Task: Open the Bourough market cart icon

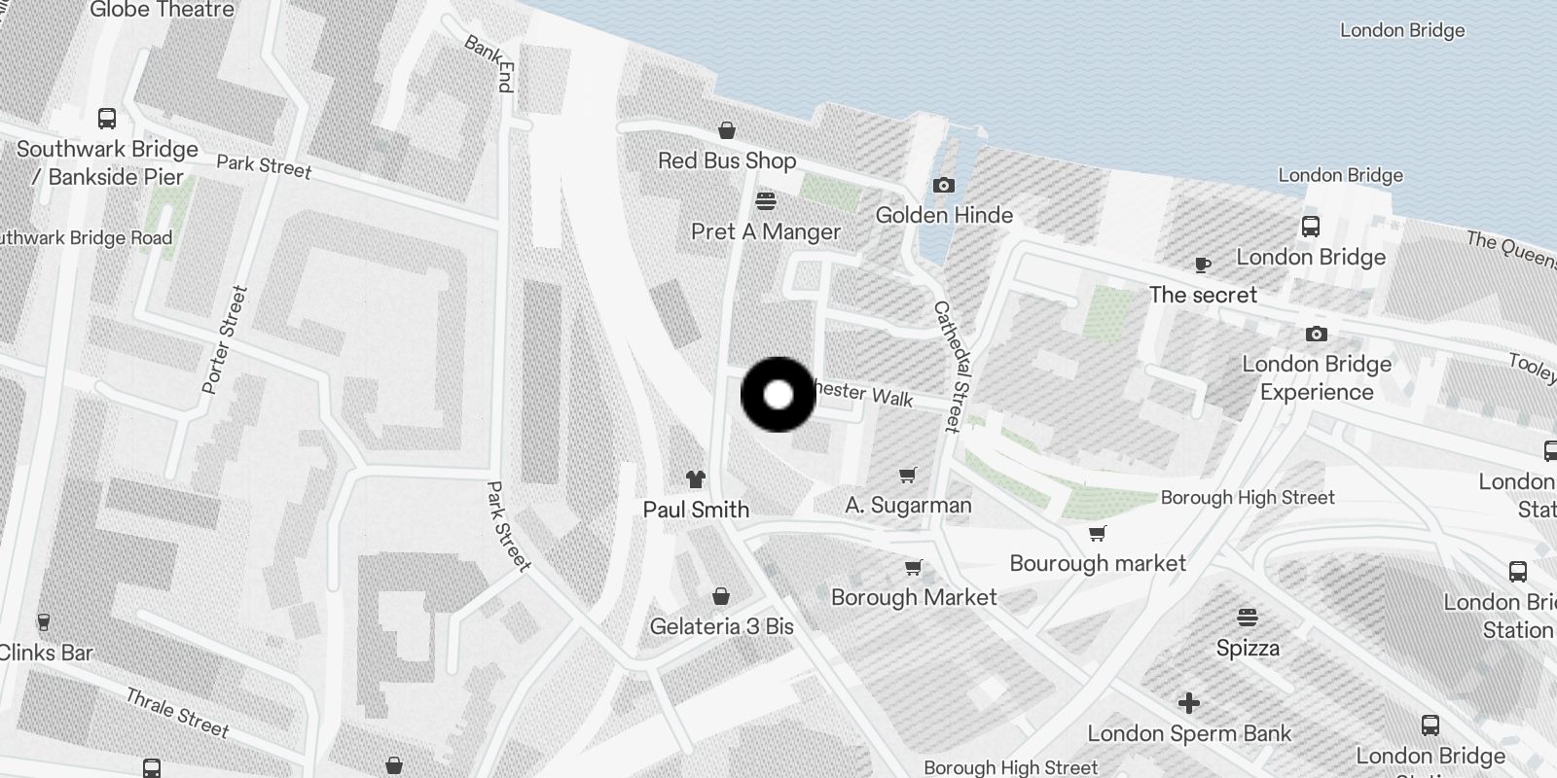Action: tap(1098, 533)
